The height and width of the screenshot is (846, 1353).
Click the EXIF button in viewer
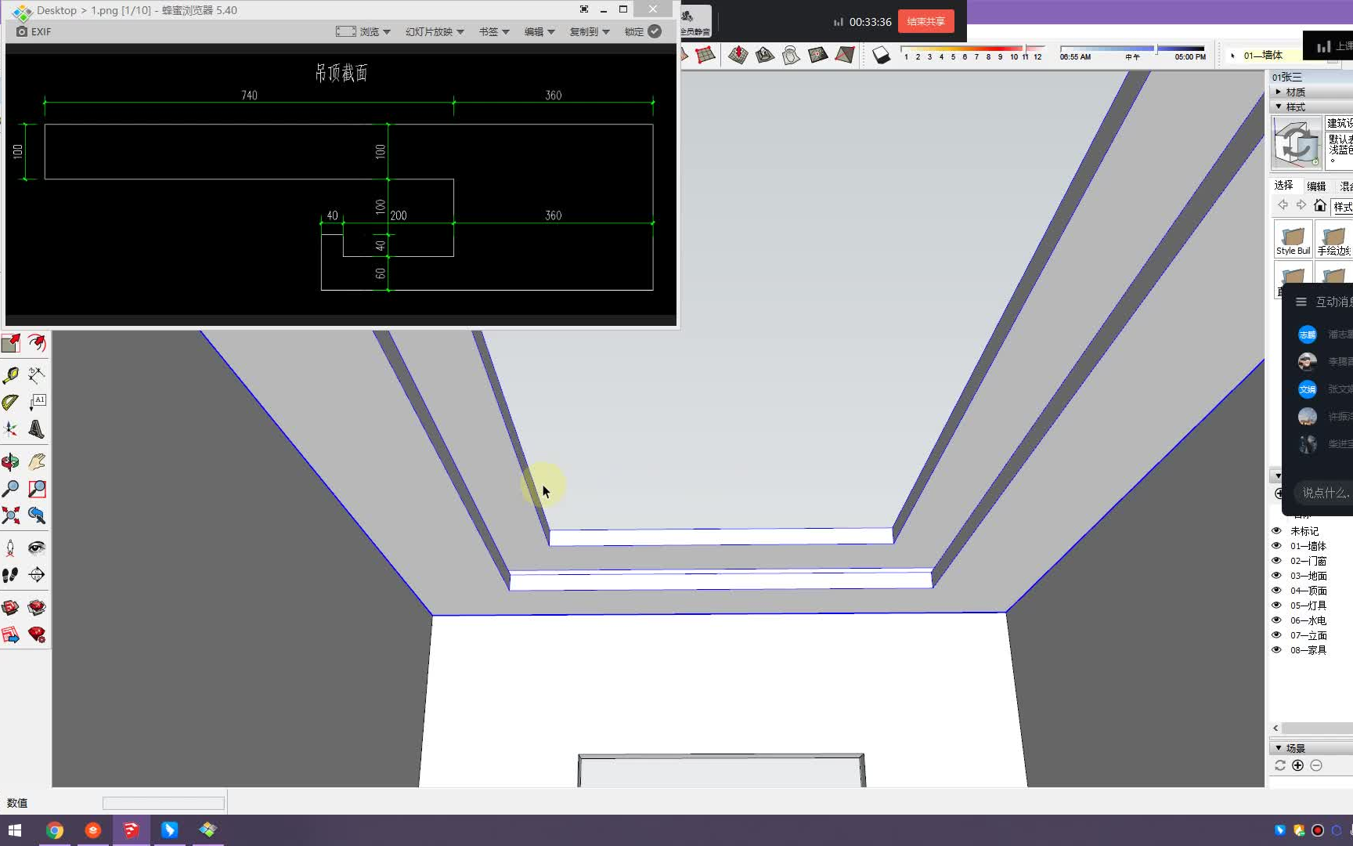pos(34,31)
